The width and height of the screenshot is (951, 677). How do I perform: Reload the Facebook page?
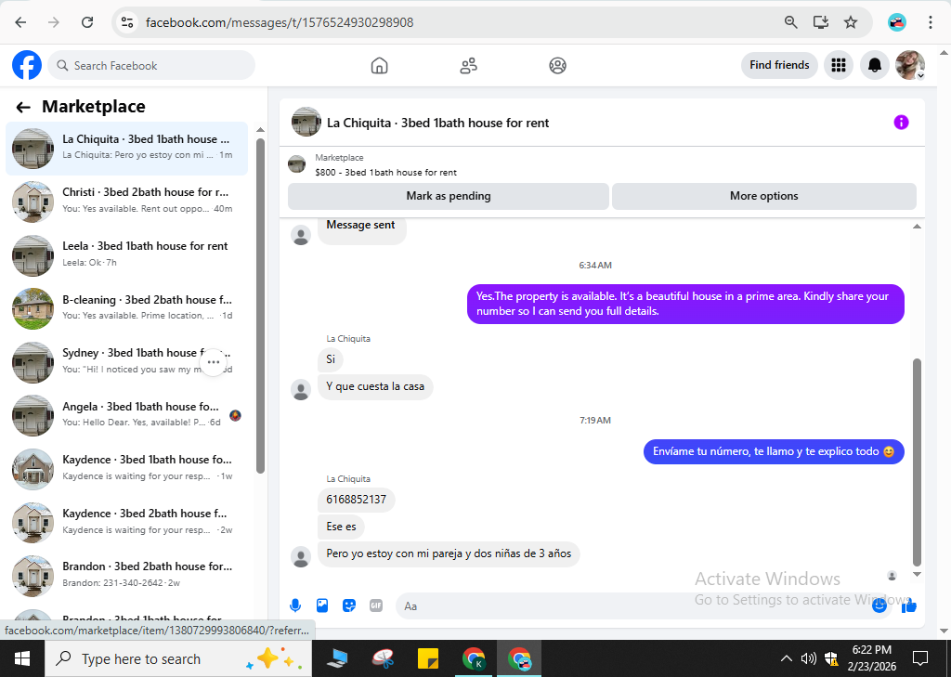tap(87, 22)
